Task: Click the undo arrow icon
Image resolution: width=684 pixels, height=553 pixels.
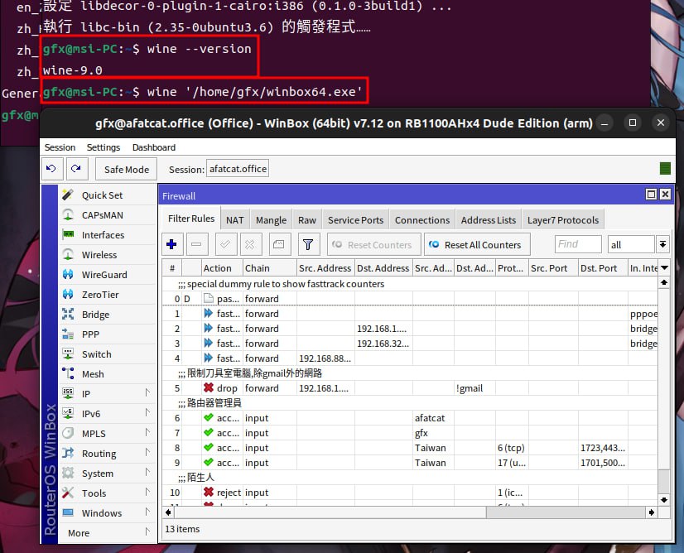Action: coord(51,169)
